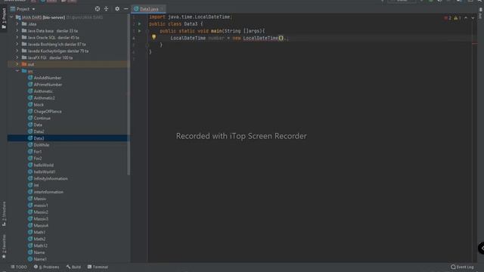Run class Data3 from the gutter arrow
Screen dimensions: 484x272
[x=139, y=23]
